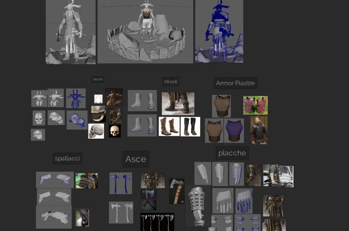Select the blue wireframe axes thumbnail

tap(121, 183)
